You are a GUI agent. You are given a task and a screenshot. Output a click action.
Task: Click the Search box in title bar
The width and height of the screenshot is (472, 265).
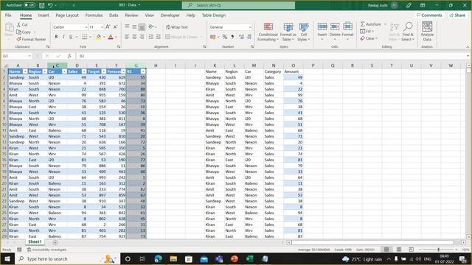(x=238, y=5)
